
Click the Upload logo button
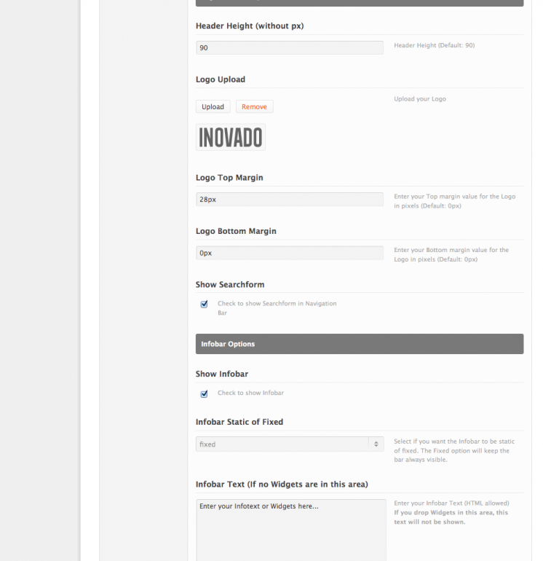click(x=213, y=106)
